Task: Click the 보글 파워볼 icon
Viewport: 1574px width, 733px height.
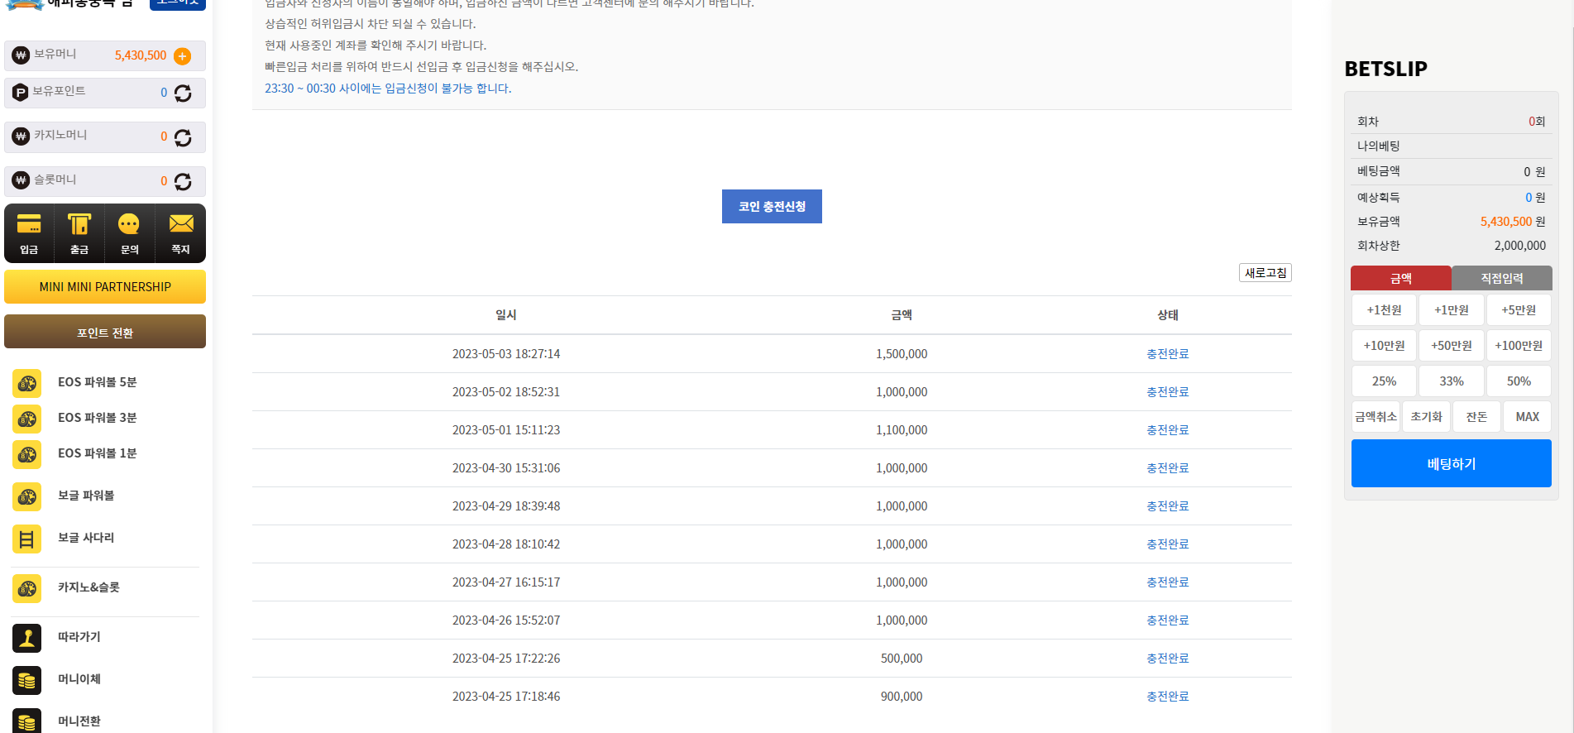Action: [27, 496]
